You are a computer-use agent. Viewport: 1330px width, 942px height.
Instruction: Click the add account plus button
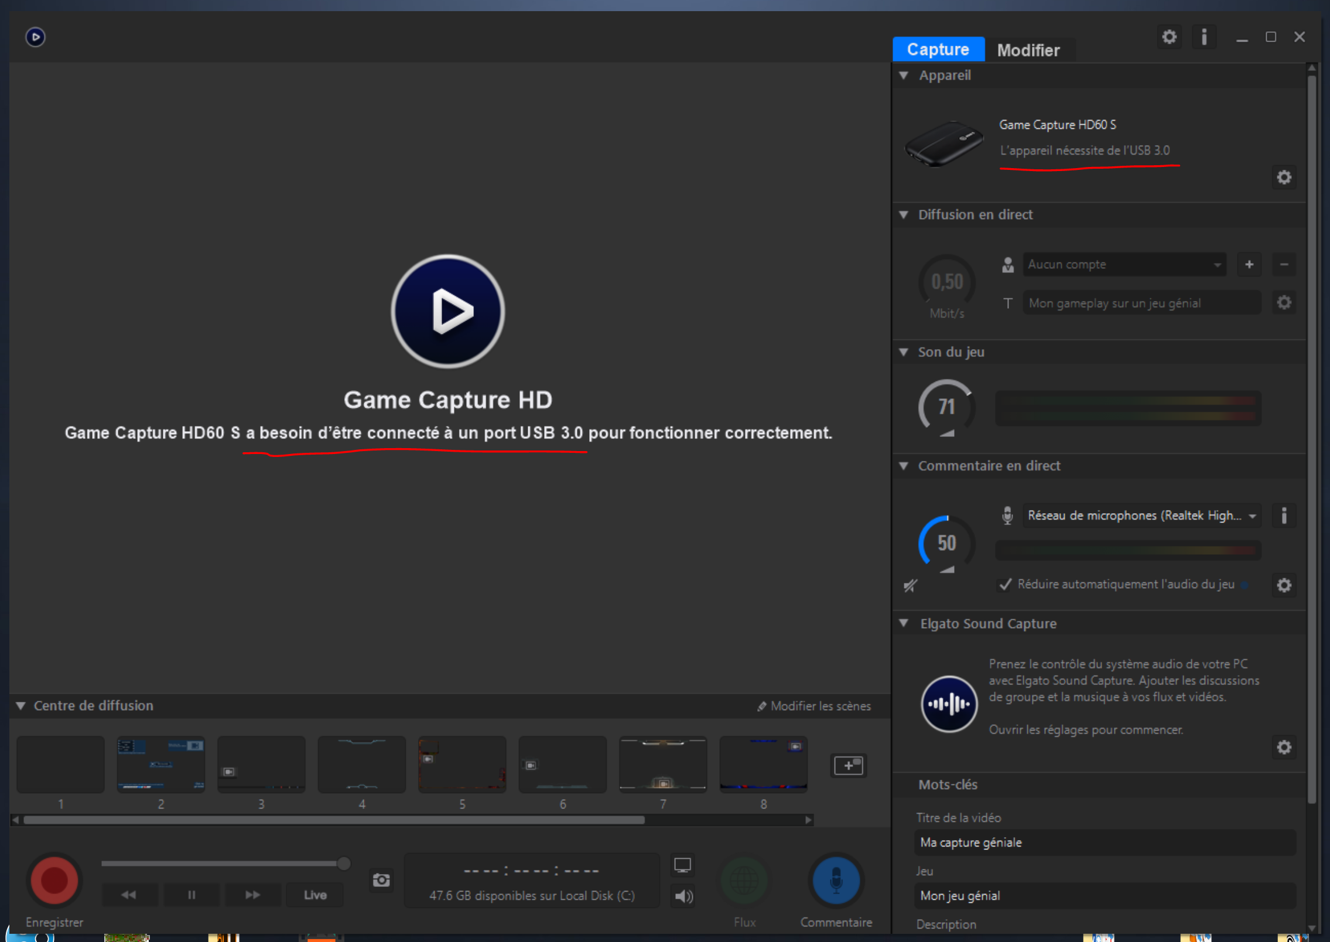(x=1249, y=265)
